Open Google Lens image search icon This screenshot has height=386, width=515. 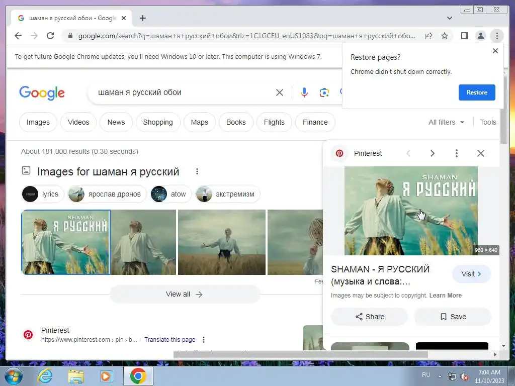pos(324,92)
